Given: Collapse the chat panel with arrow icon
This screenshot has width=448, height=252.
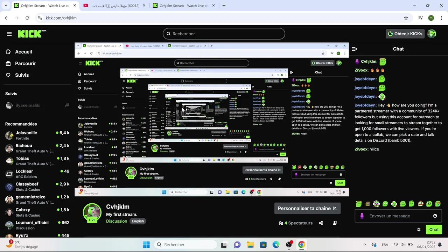Looking at the screenshot, I should pos(355,49).
